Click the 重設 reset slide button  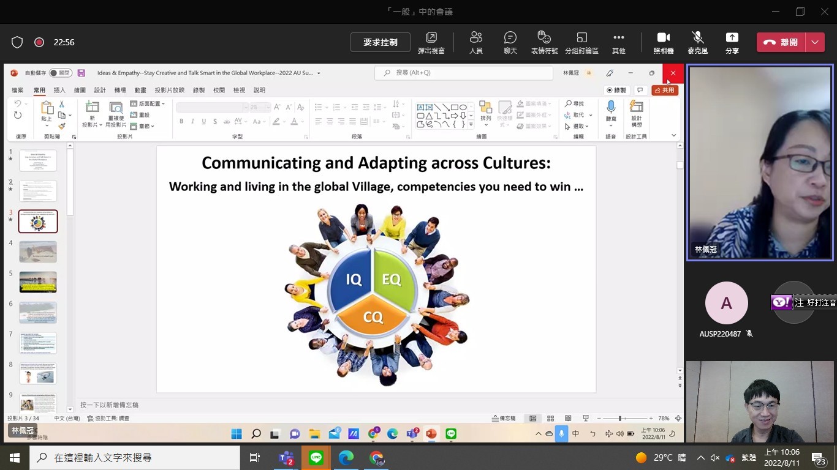point(140,114)
